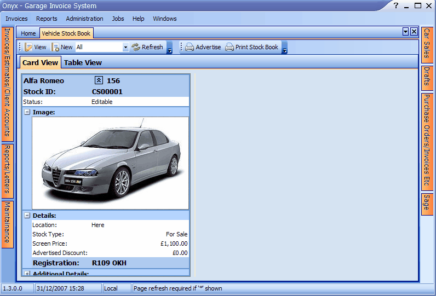This screenshot has width=436, height=296.
Task: Switch to Card View tab
Action: 41,63
